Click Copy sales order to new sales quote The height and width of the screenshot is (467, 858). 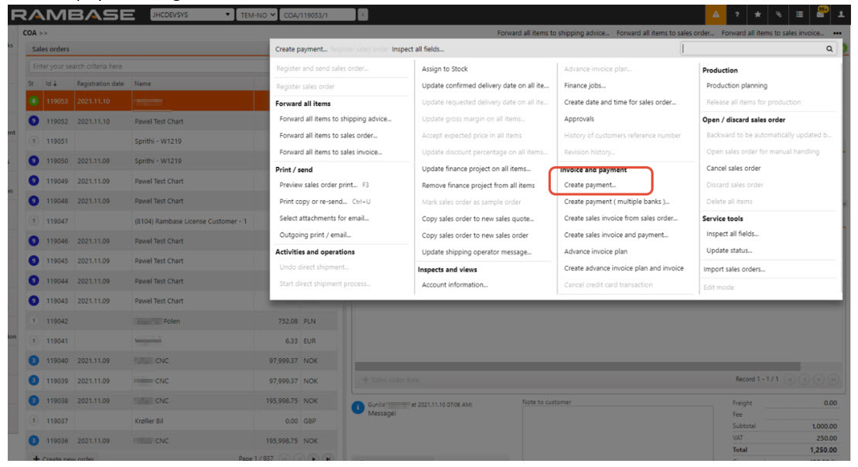(x=477, y=219)
